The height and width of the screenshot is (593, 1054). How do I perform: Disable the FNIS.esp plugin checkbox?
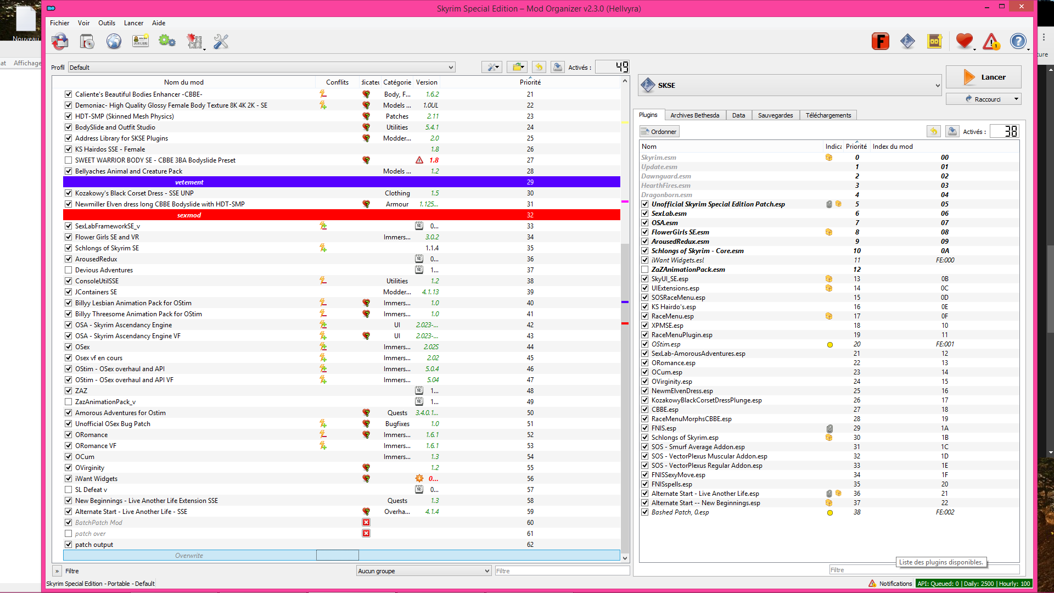tap(645, 428)
